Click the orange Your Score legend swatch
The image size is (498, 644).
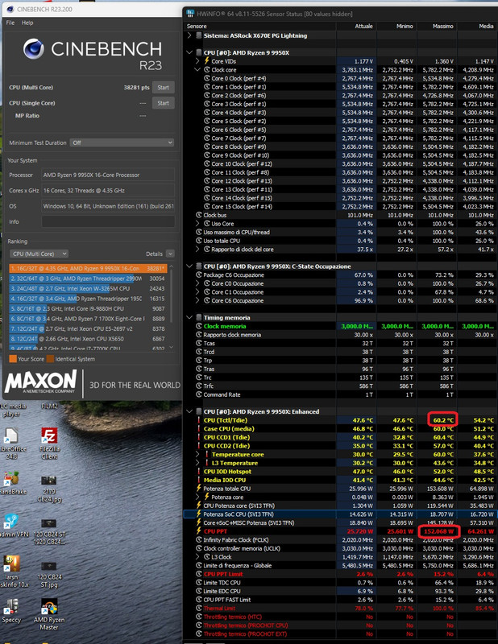tap(13, 359)
